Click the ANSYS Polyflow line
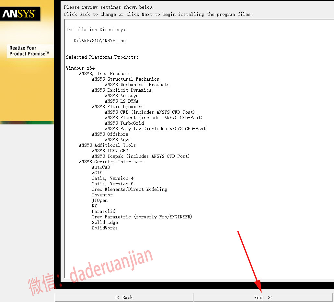The height and width of the screenshot is (302, 334). 156,129
